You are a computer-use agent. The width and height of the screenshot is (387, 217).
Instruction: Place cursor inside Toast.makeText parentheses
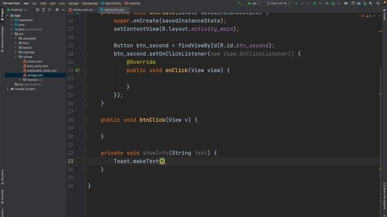click(162, 162)
